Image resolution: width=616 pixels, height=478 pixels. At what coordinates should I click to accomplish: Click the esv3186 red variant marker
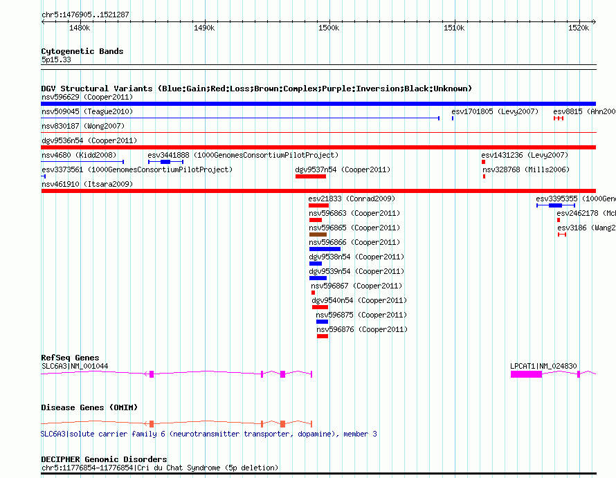(562, 235)
